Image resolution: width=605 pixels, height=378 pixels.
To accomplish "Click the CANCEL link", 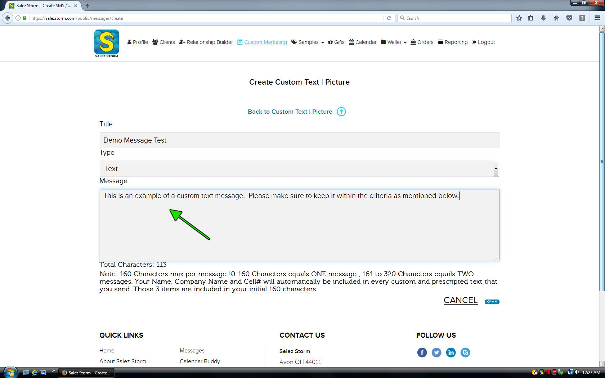I will 460,300.
